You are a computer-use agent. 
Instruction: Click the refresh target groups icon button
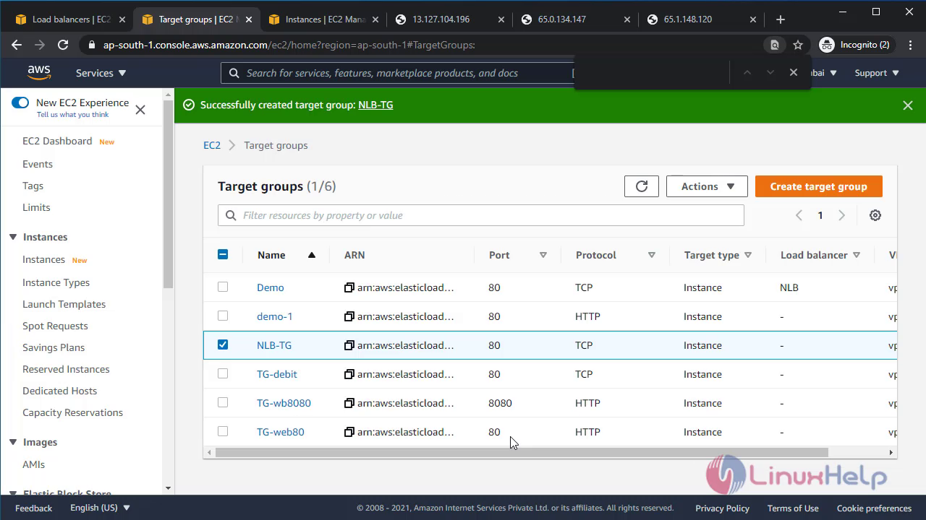click(642, 186)
